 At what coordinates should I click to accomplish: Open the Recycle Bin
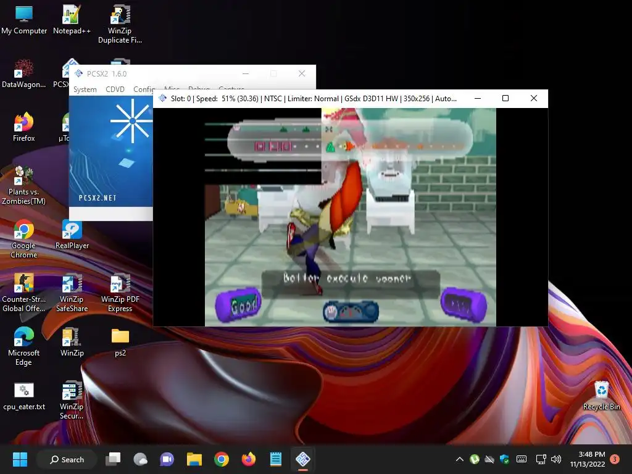(x=601, y=396)
